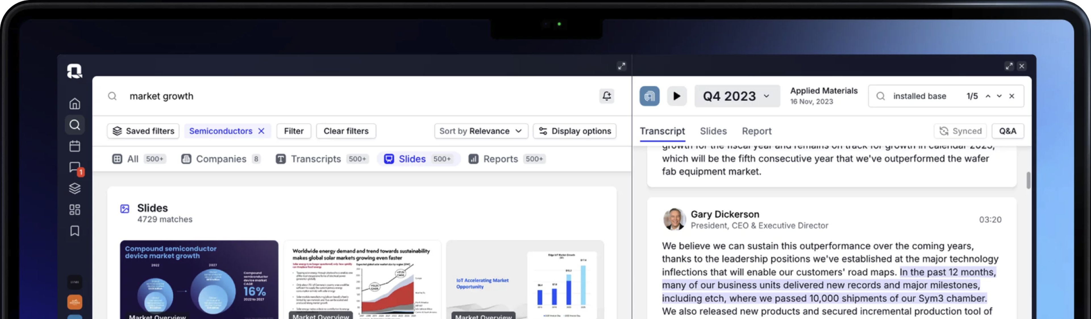This screenshot has height=319, width=1091.
Task: Open the Home icon in the sidebar
Action: (74, 104)
